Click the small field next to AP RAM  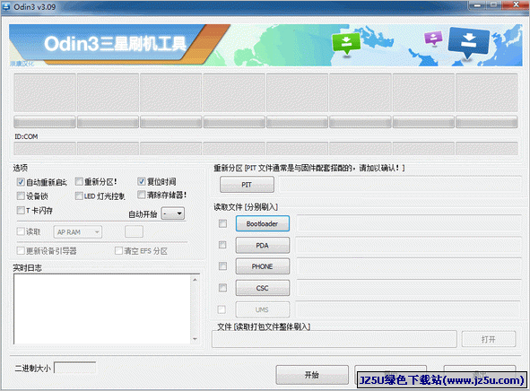[x=134, y=232]
